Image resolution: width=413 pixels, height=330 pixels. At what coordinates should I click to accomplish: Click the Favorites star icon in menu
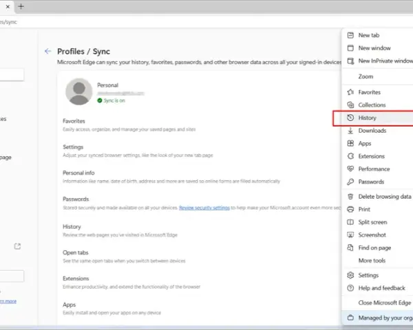[350, 92]
